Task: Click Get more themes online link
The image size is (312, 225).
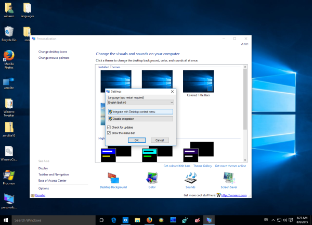Action: coord(230,166)
